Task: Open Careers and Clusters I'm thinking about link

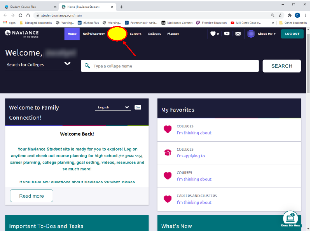Action: pyautogui.click(x=194, y=202)
